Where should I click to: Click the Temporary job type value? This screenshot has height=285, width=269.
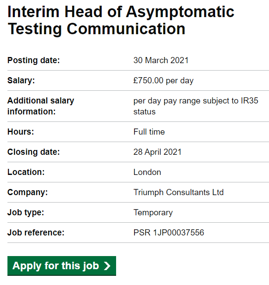click(153, 213)
